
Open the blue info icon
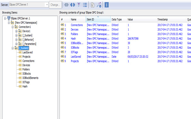tap(106, 5)
